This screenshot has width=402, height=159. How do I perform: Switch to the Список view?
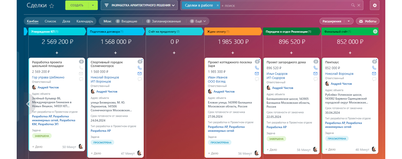50,21
